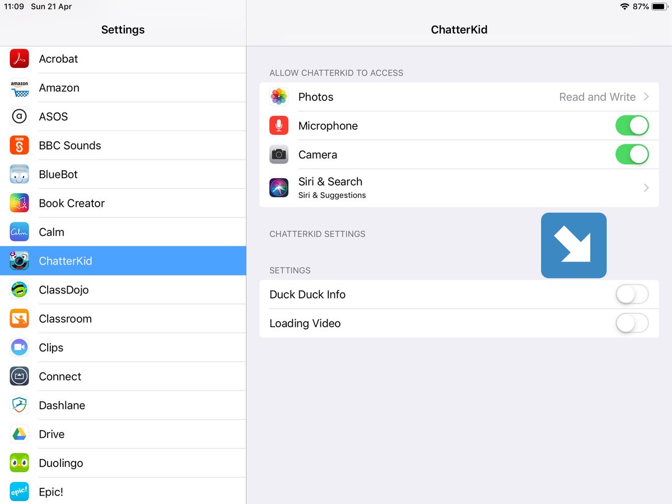This screenshot has width=672, height=504.
Task: Tap the Duck Duck Info label
Action: [x=307, y=295]
